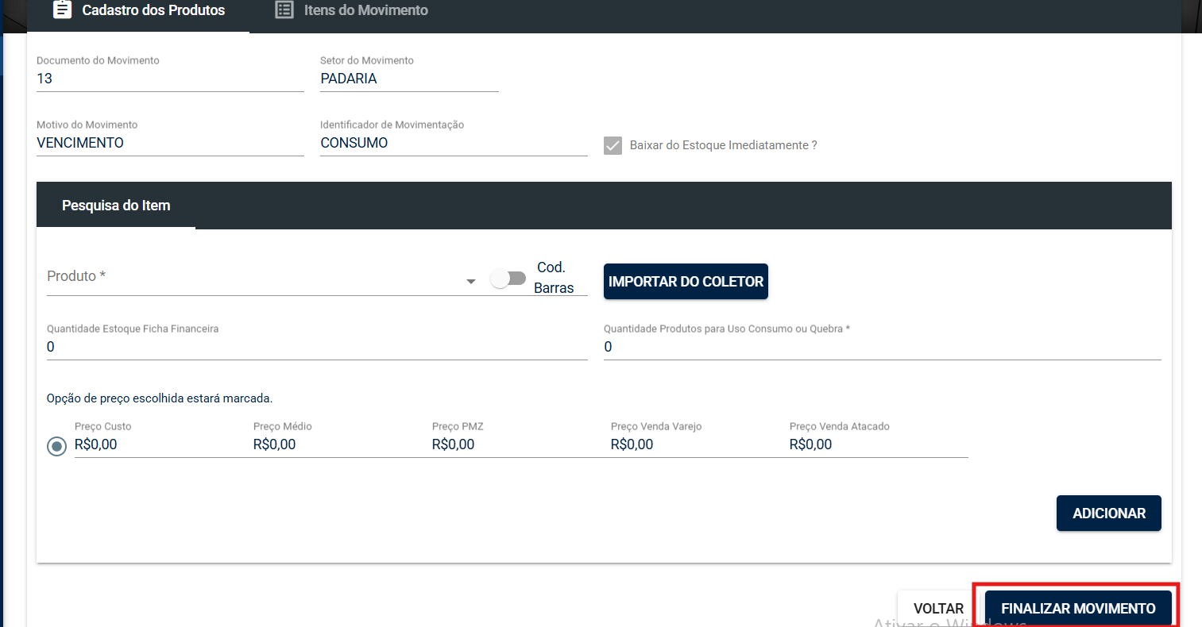Click the Motivo do Movimento VENCIMENTO field
The width and height of the screenshot is (1202, 627).
click(x=170, y=143)
